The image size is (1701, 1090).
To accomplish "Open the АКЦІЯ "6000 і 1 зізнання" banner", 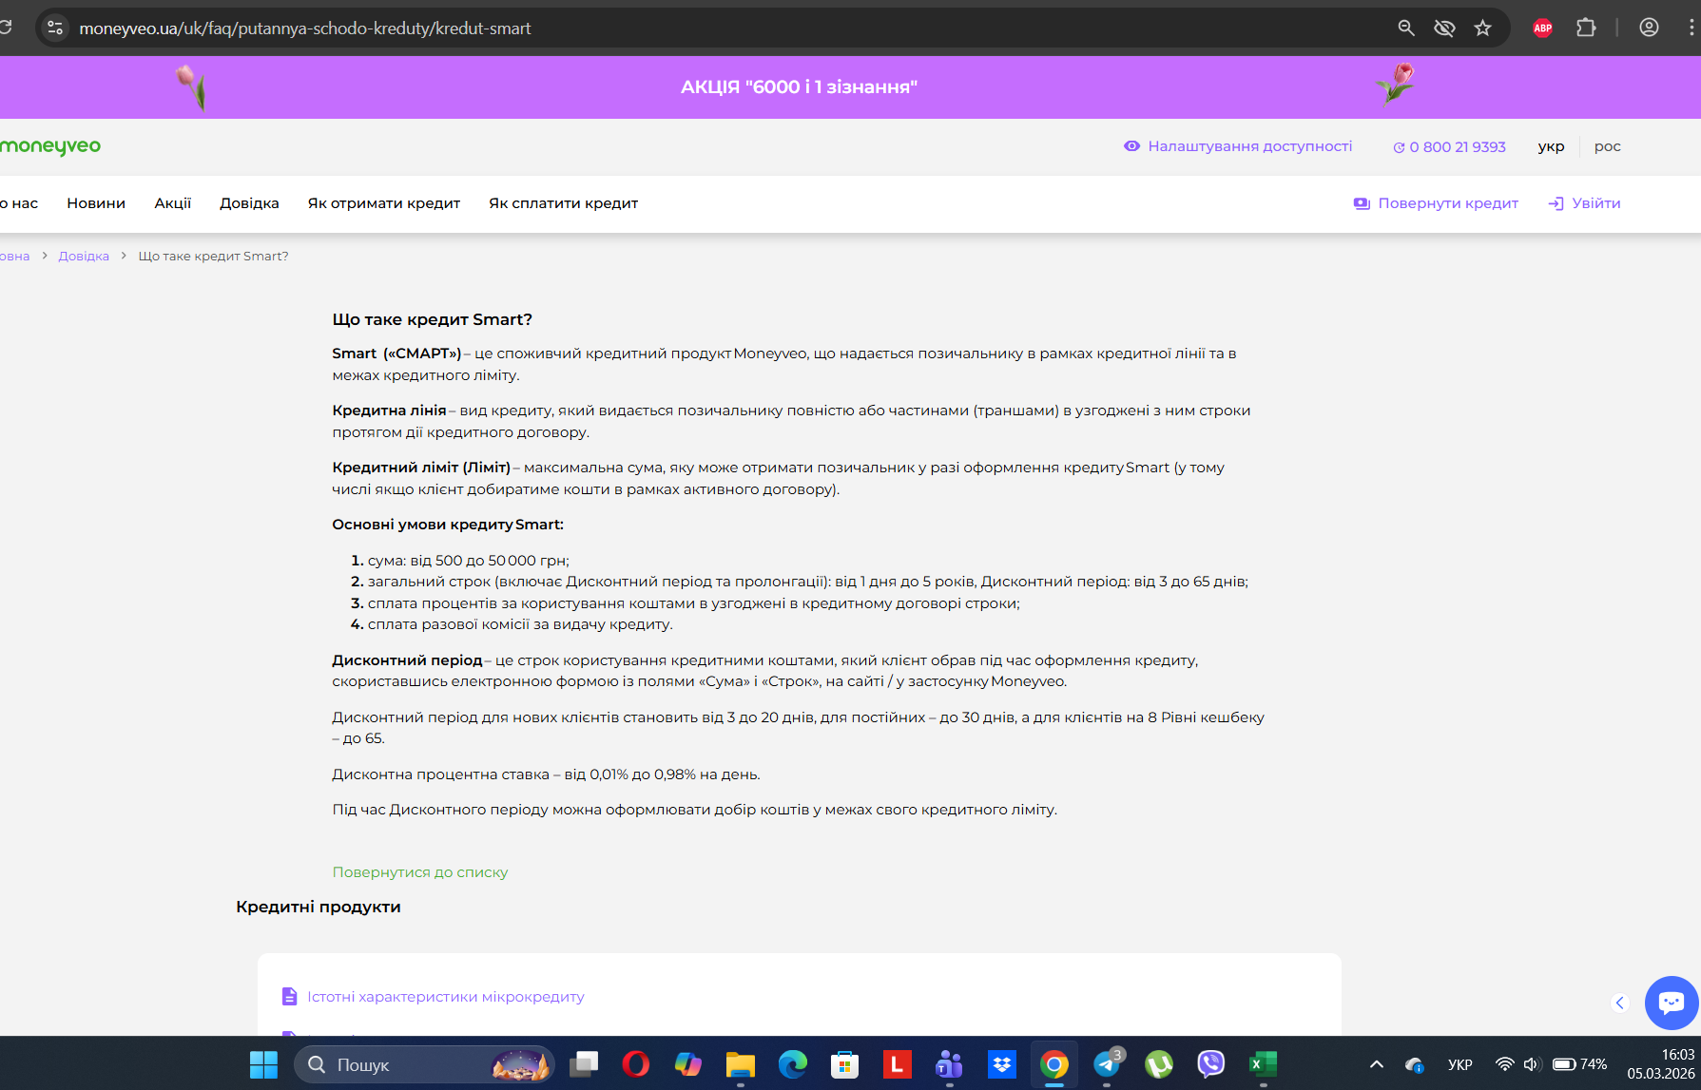I will coord(799,87).
